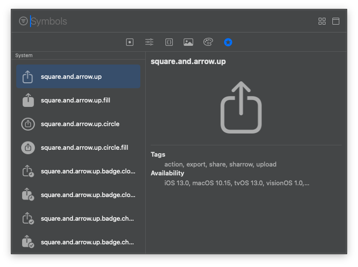Open the Color palette library tab

208,42
